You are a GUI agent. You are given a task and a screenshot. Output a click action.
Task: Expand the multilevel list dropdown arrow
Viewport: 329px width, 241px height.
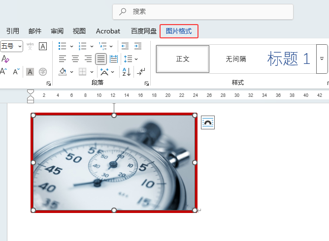point(111,46)
